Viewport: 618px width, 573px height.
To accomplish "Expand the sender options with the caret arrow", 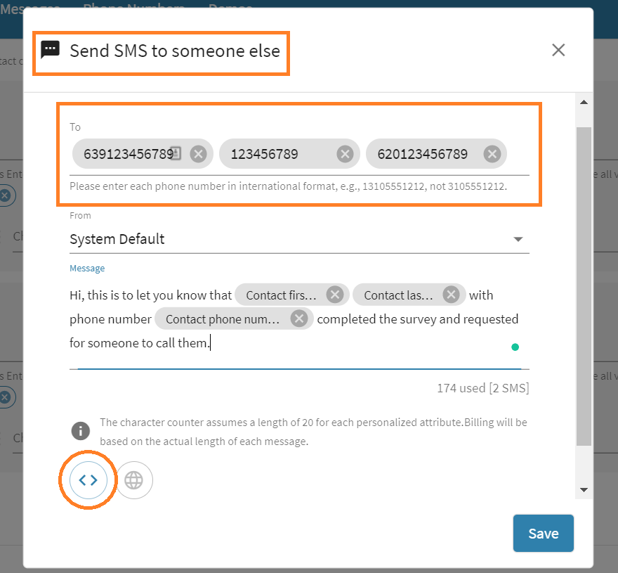I will coord(518,239).
